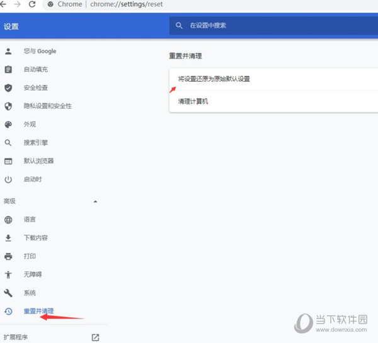Click 将设置还原为原始默认设置 option
This screenshot has height=343, width=378.
[x=214, y=79]
